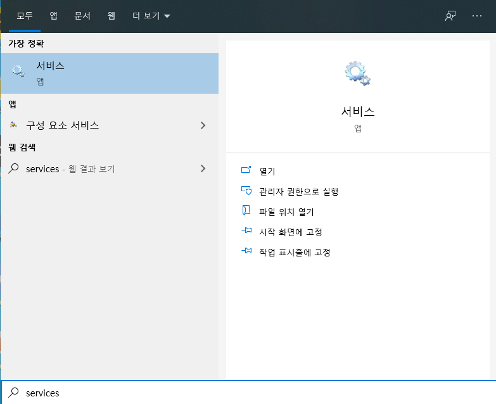Switch to the 문서 tab
This screenshot has height=404, width=496.
82,15
